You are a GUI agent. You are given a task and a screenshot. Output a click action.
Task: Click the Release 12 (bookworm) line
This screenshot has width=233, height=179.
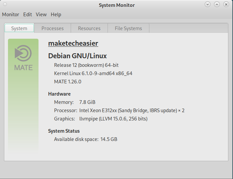[x=86, y=65]
